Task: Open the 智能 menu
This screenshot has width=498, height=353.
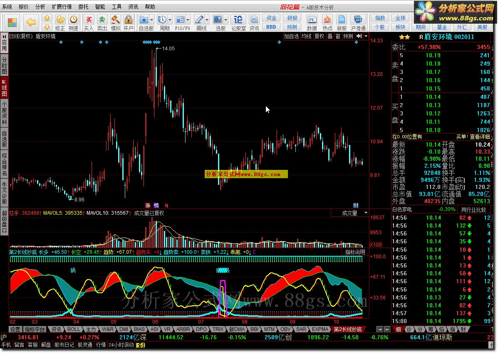Action: pyautogui.click(x=100, y=7)
